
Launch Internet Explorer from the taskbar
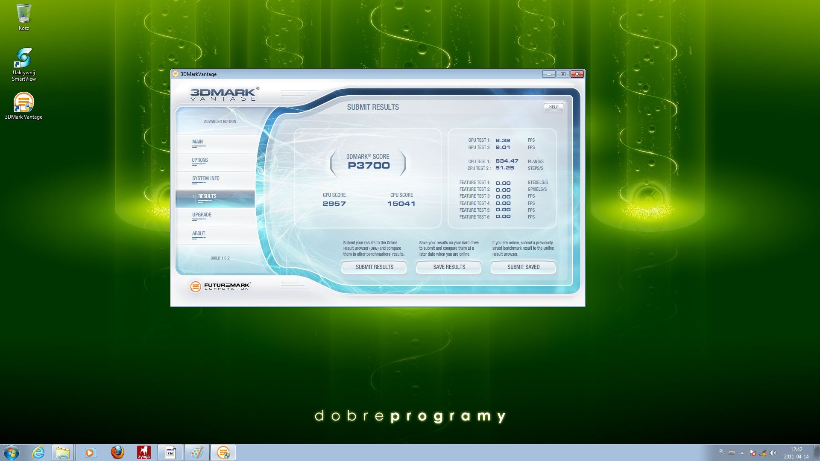[38, 452]
